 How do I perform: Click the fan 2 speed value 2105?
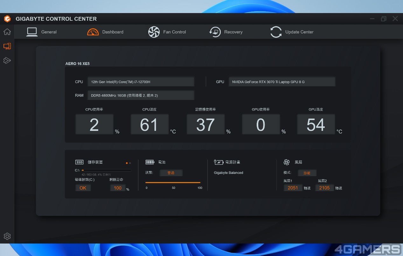coord(324,188)
